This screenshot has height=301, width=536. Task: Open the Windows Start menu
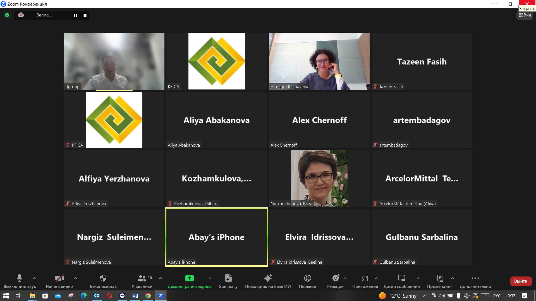pos(6,296)
